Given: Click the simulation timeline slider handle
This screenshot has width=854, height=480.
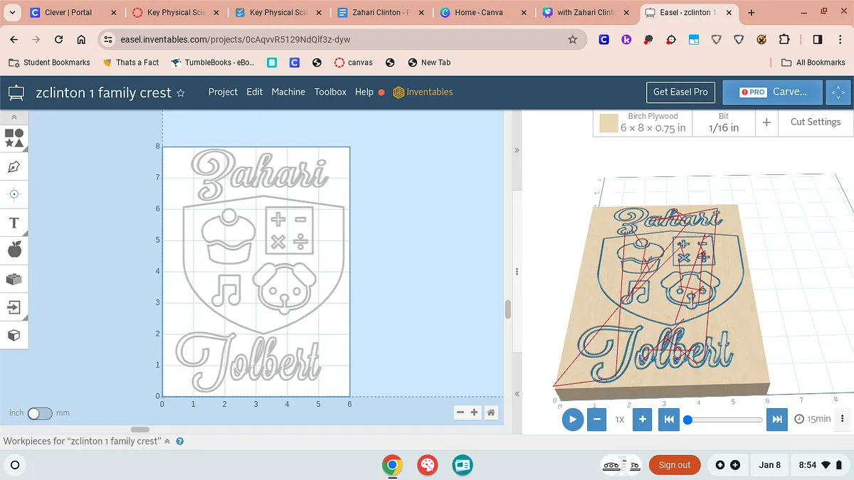Looking at the screenshot, I should point(687,420).
